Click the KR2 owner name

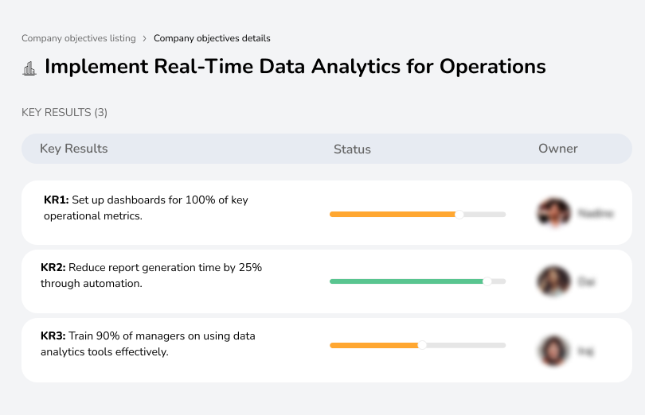point(587,281)
